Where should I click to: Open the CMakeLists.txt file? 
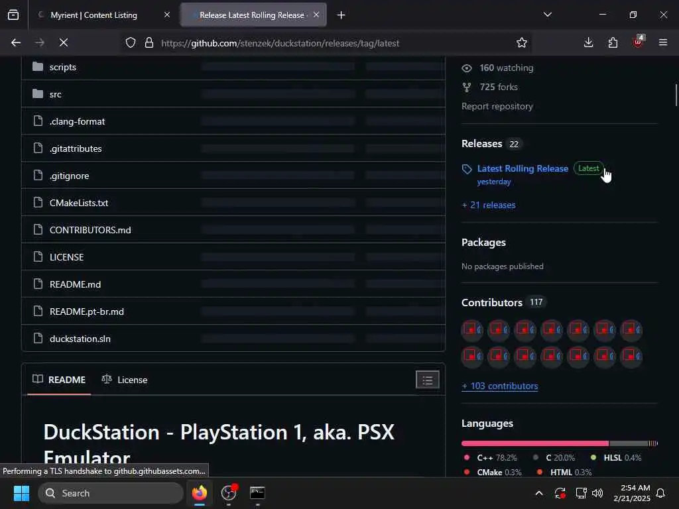[x=79, y=203]
